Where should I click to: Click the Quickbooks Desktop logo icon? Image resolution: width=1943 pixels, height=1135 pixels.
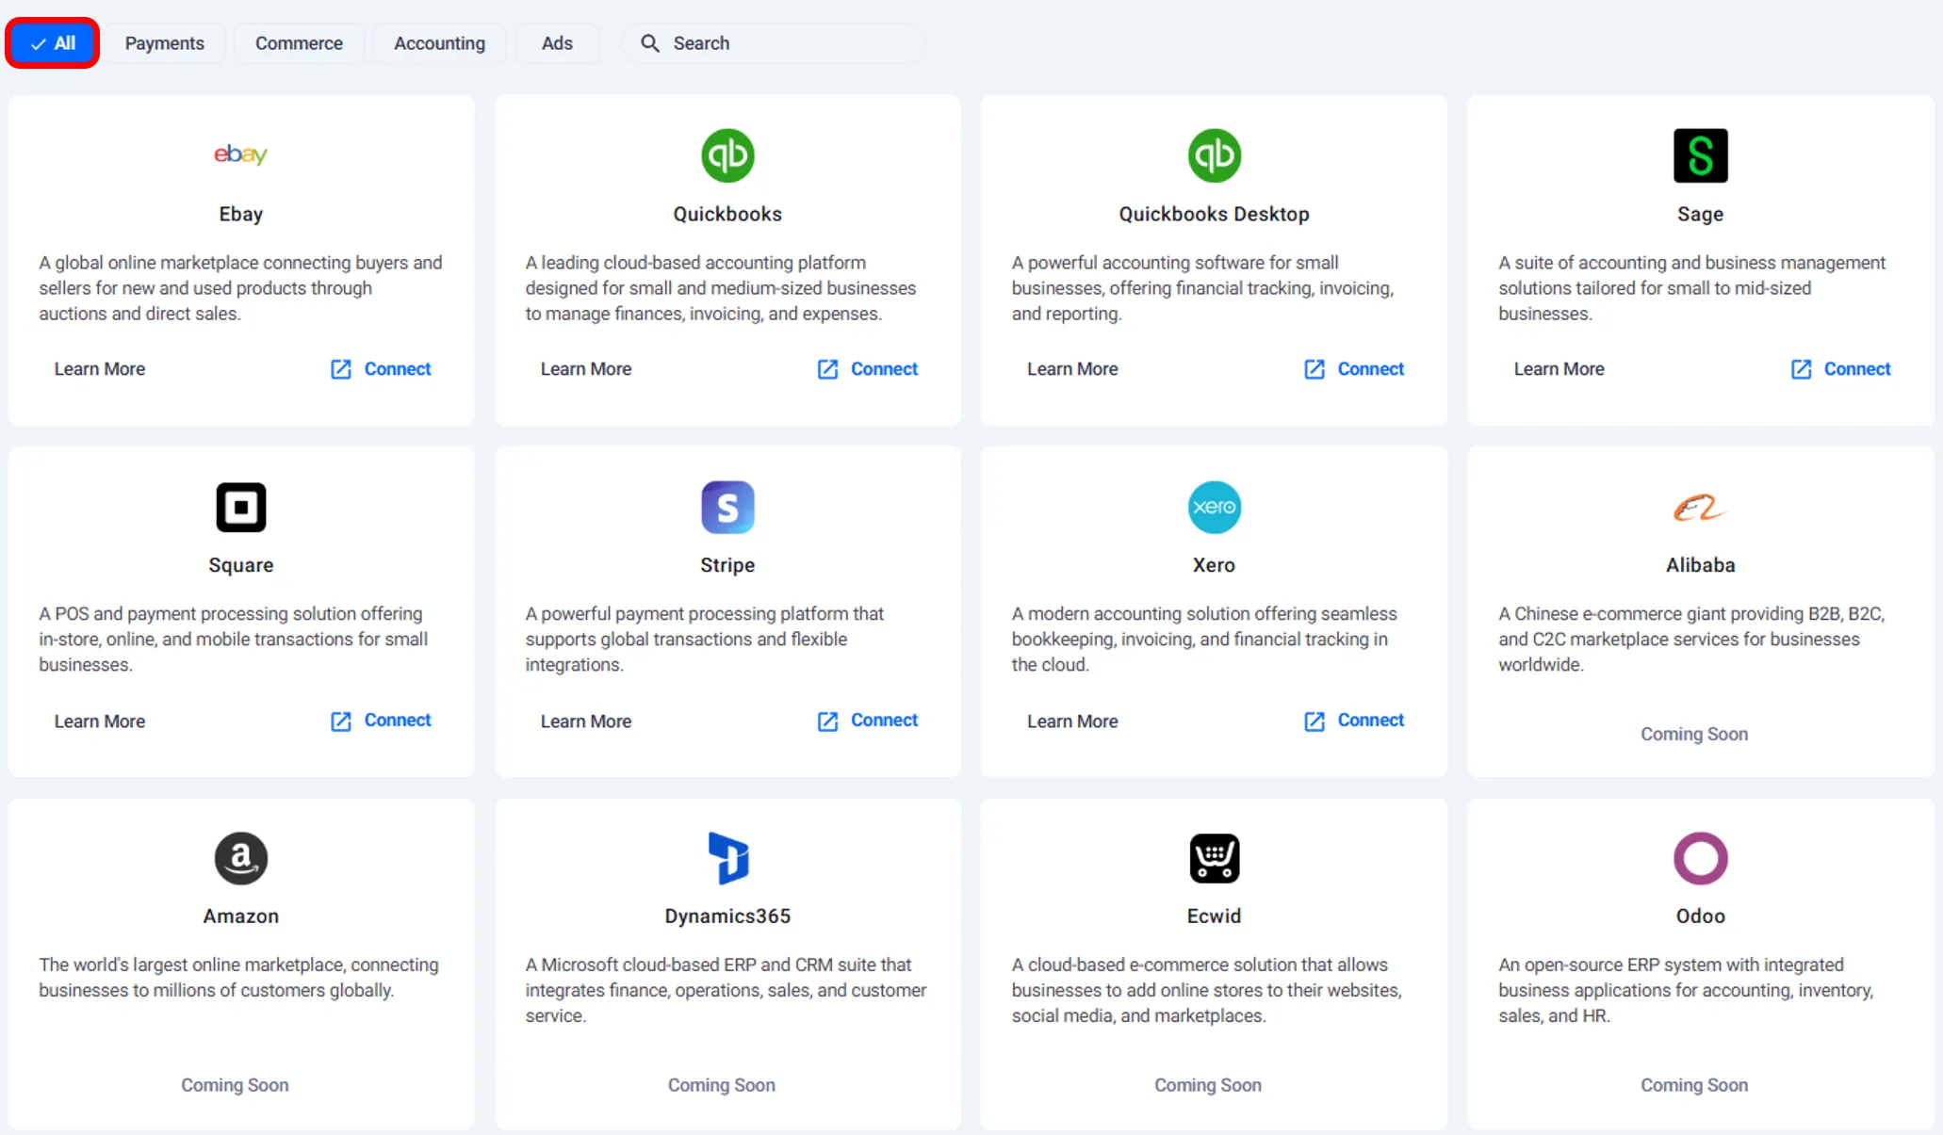point(1214,155)
